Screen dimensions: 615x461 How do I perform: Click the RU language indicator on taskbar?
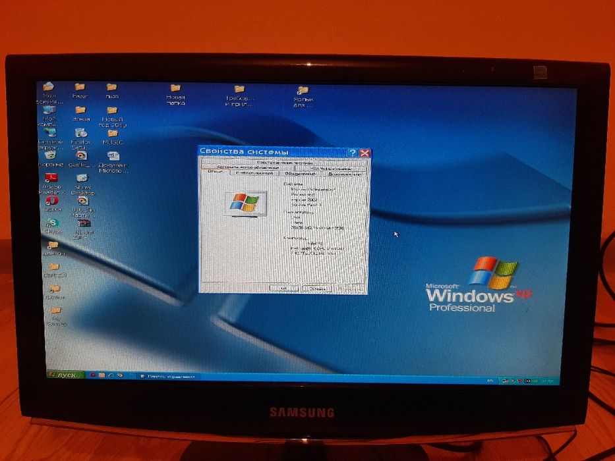(x=490, y=380)
